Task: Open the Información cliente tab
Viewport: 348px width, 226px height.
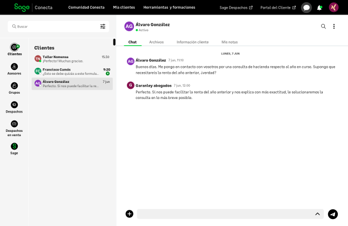Action: click(x=193, y=42)
